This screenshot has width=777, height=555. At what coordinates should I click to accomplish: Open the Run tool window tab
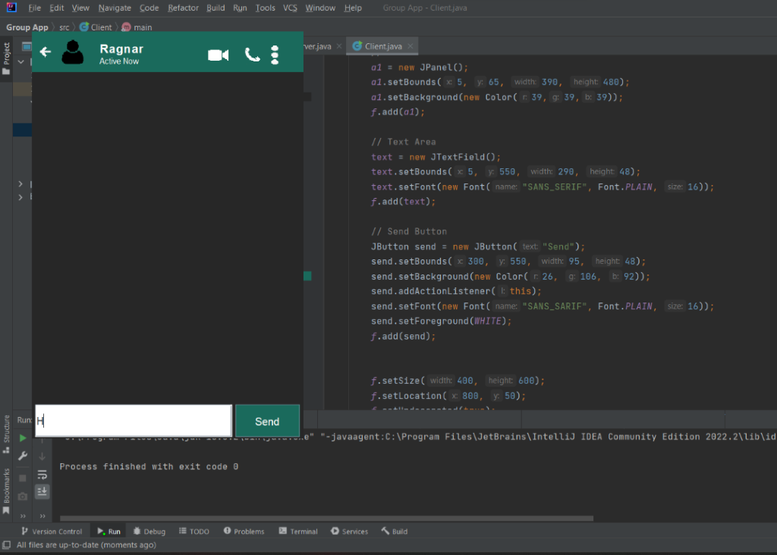tap(109, 531)
